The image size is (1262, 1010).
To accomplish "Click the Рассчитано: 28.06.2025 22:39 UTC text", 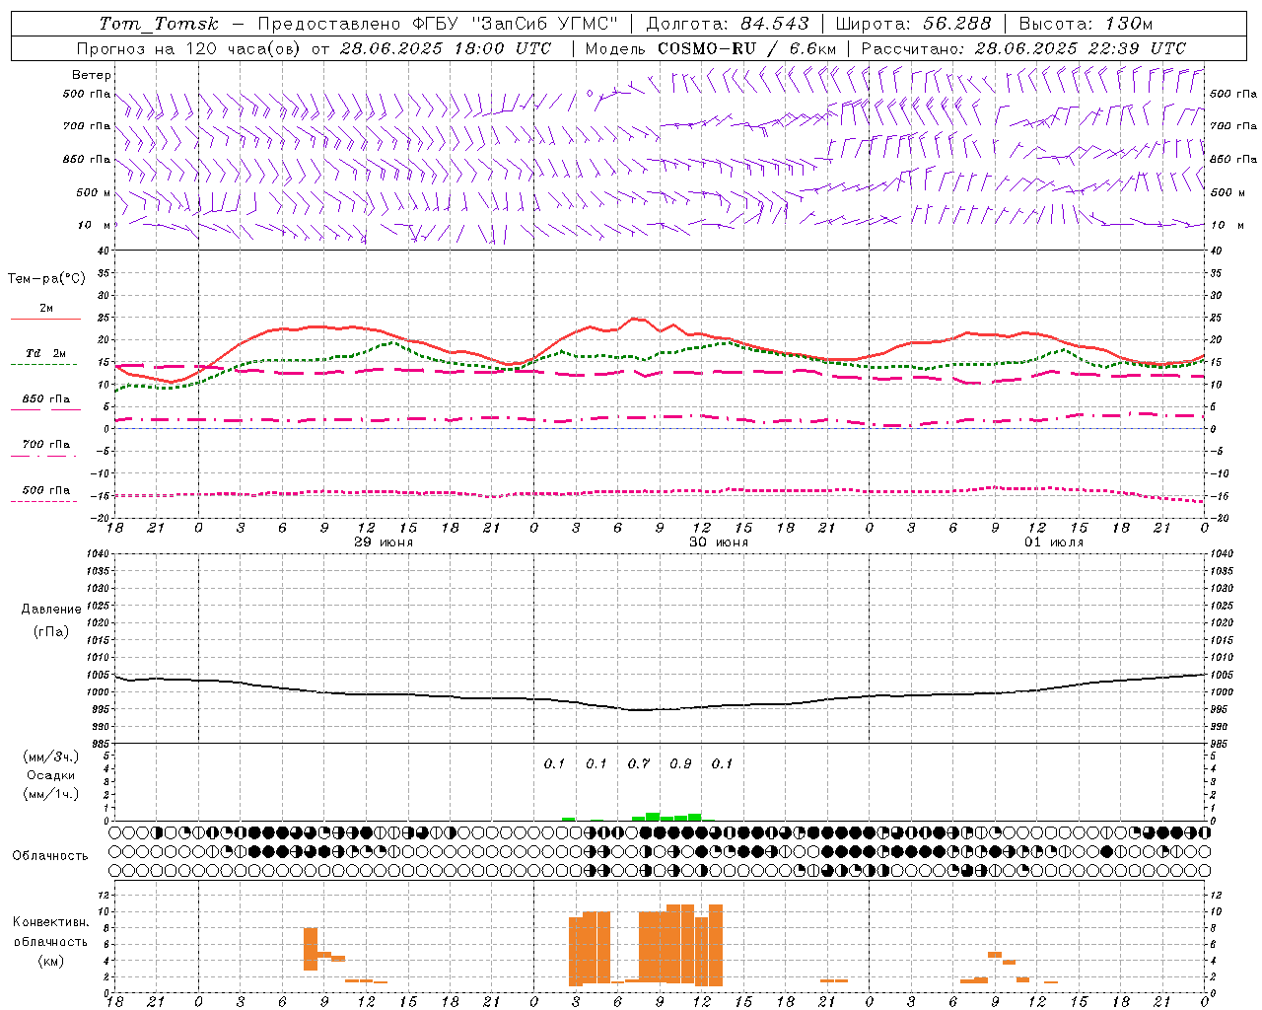I will 1023,48.
